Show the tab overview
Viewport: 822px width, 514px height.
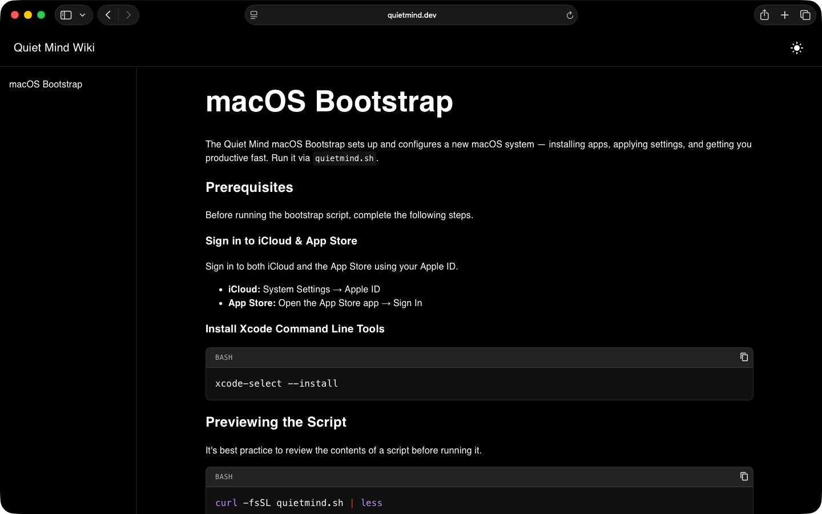805,15
